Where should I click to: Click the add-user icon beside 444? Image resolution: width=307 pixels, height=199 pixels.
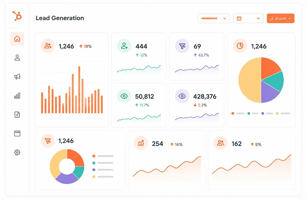point(124,46)
